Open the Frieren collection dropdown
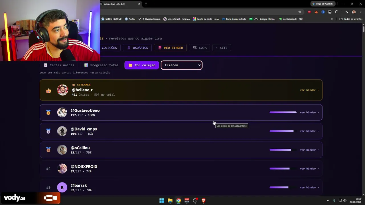Screen dimensions: 365x205 coord(182,65)
